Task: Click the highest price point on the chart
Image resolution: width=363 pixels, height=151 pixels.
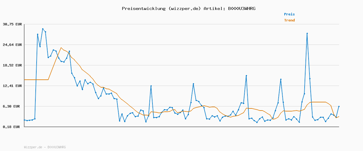Action: pyautogui.click(x=43, y=29)
